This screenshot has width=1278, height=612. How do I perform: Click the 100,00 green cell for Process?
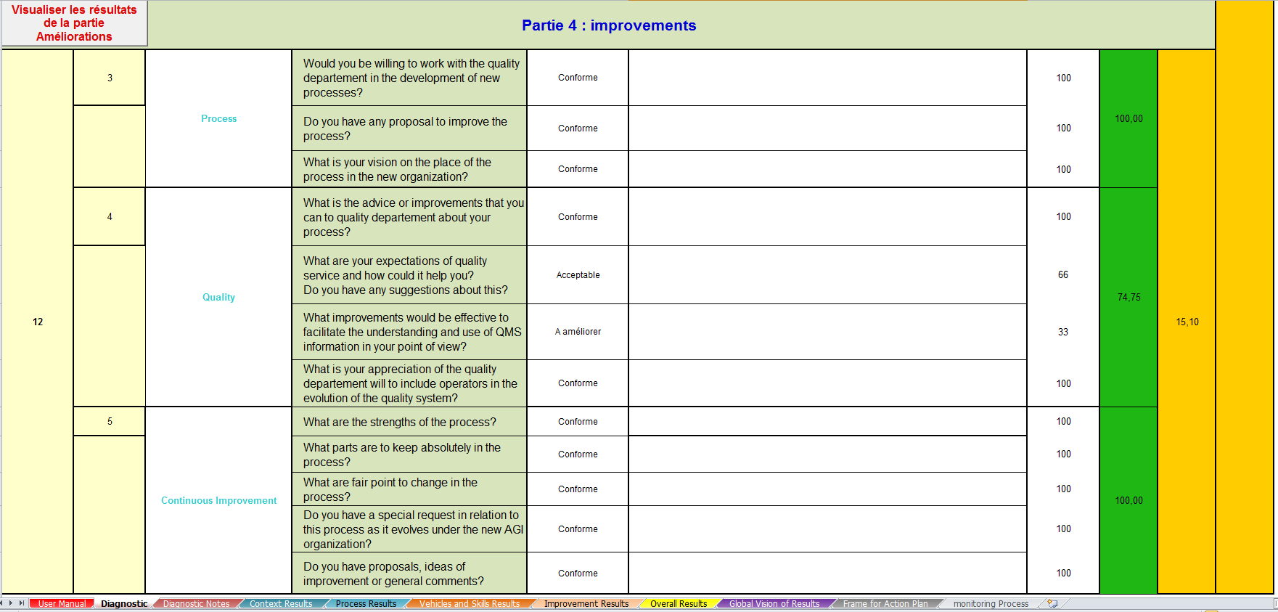pyautogui.click(x=1129, y=118)
